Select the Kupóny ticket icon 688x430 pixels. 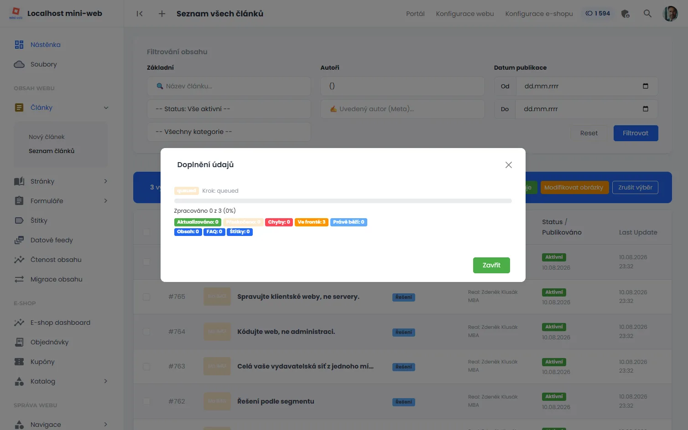coord(19,362)
